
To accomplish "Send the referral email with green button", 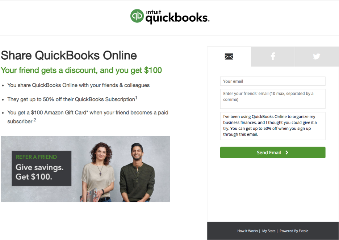I will pos(273,153).
